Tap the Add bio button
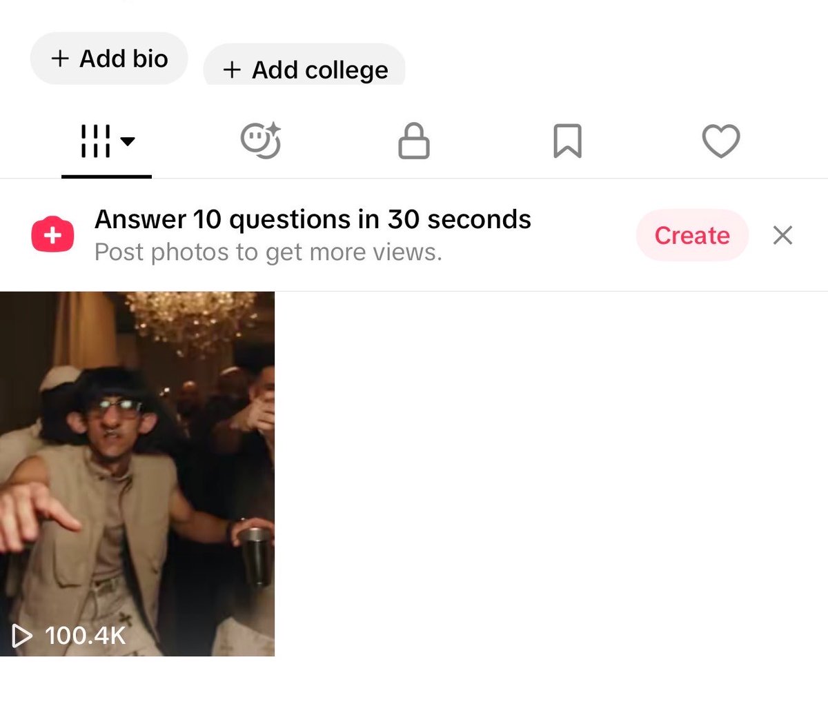This screenshot has height=706, width=828. [x=109, y=59]
